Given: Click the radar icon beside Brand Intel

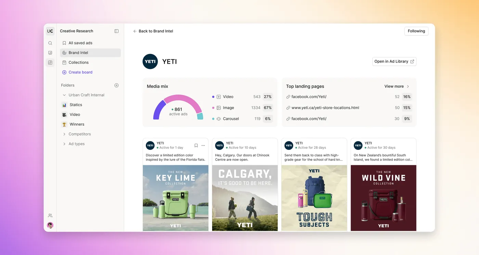Looking at the screenshot, I should [x=64, y=53].
